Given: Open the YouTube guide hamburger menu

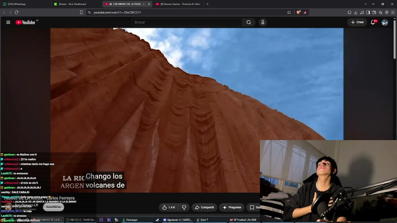Looking at the screenshot, I should 8,22.
